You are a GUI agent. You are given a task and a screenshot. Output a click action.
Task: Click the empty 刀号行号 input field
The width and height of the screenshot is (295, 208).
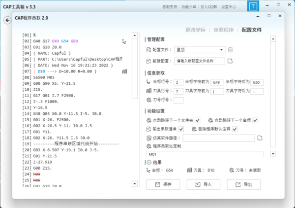click(x=178, y=100)
